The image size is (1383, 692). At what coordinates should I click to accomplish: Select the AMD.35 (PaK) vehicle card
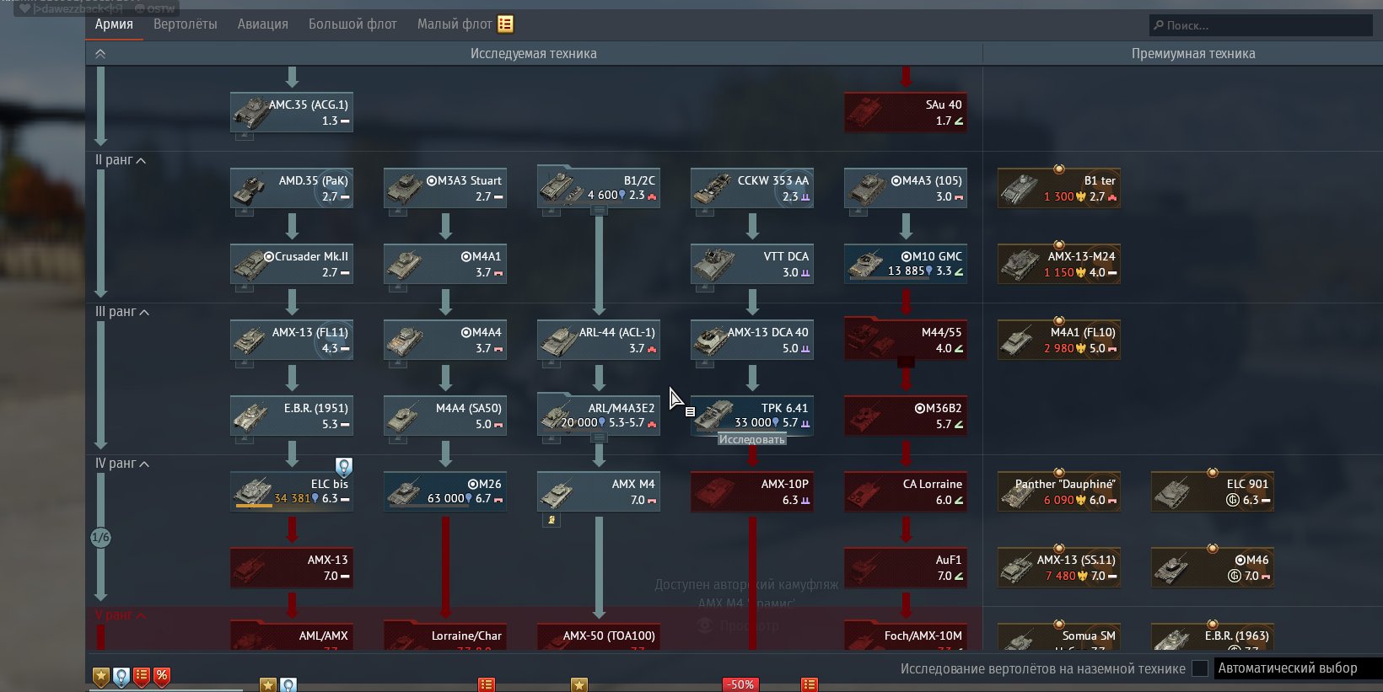click(x=292, y=188)
